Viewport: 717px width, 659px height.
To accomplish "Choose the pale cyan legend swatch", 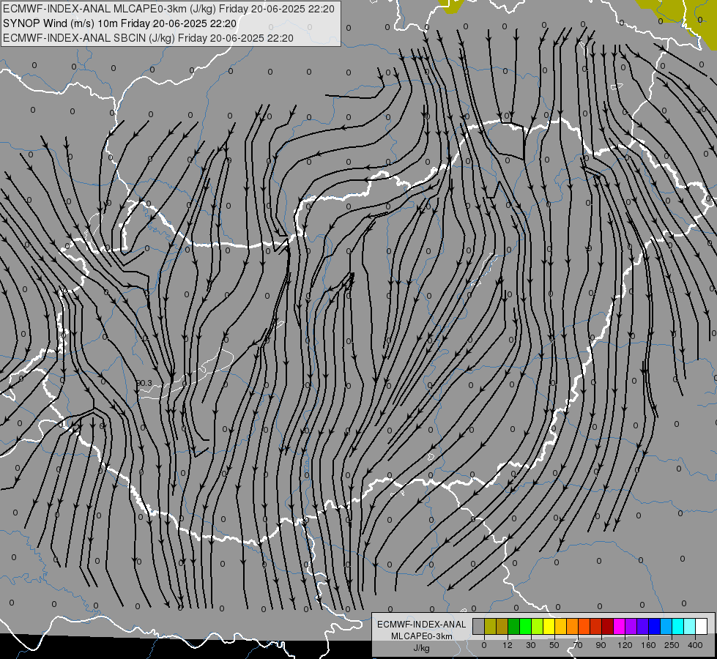I will pyautogui.click(x=690, y=626).
